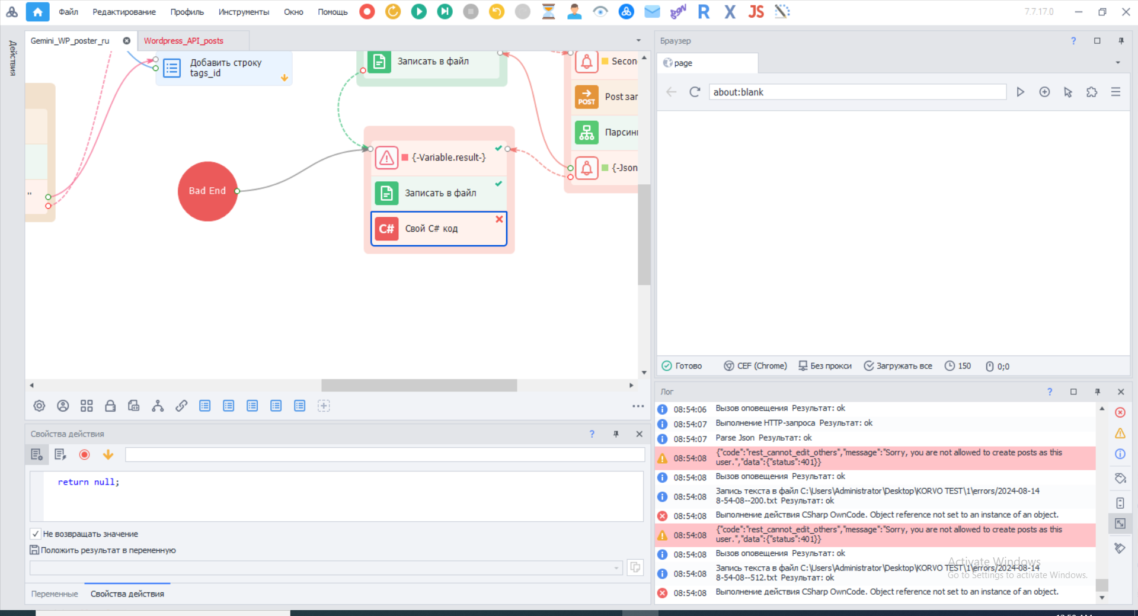Pin the Свойства действия panel

(x=616, y=434)
